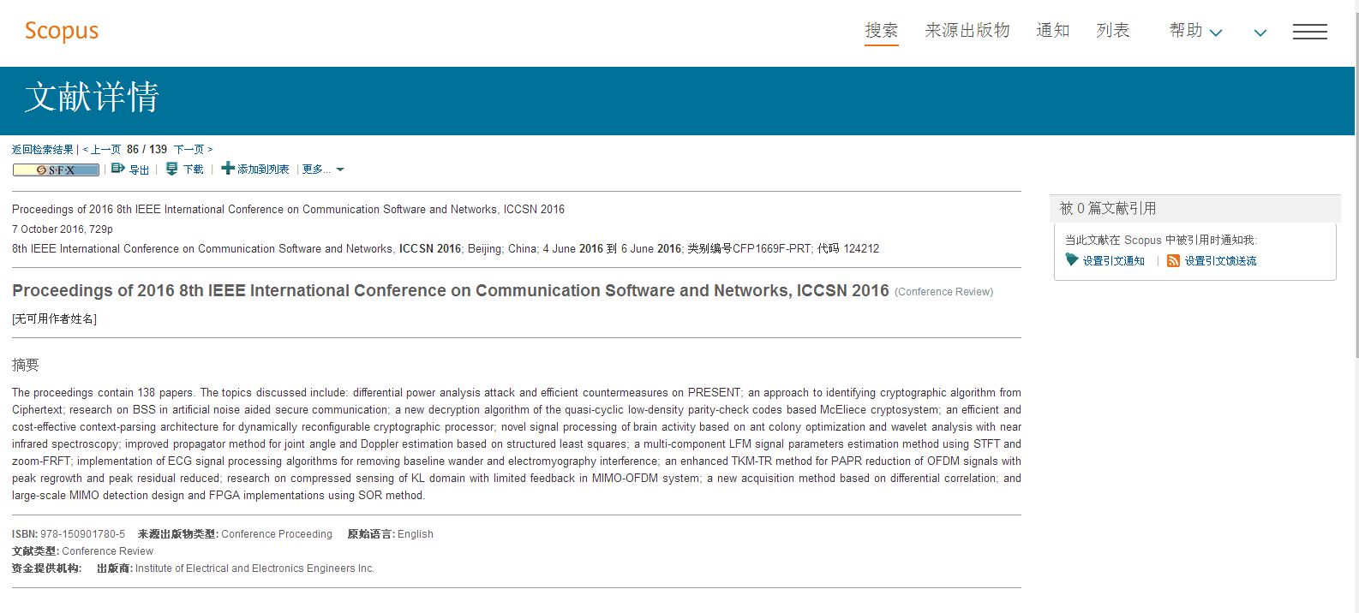
Task: Open the 列表 navigation tab
Action: (1113, 31)
